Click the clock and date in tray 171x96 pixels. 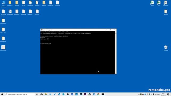[x=163, y=94]
